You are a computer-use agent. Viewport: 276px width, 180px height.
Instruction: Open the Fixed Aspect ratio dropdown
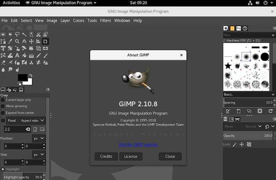coord(26,121)
